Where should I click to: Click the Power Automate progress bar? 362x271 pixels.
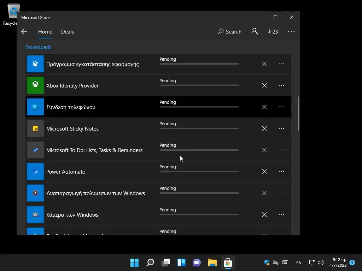pos(199,171)
